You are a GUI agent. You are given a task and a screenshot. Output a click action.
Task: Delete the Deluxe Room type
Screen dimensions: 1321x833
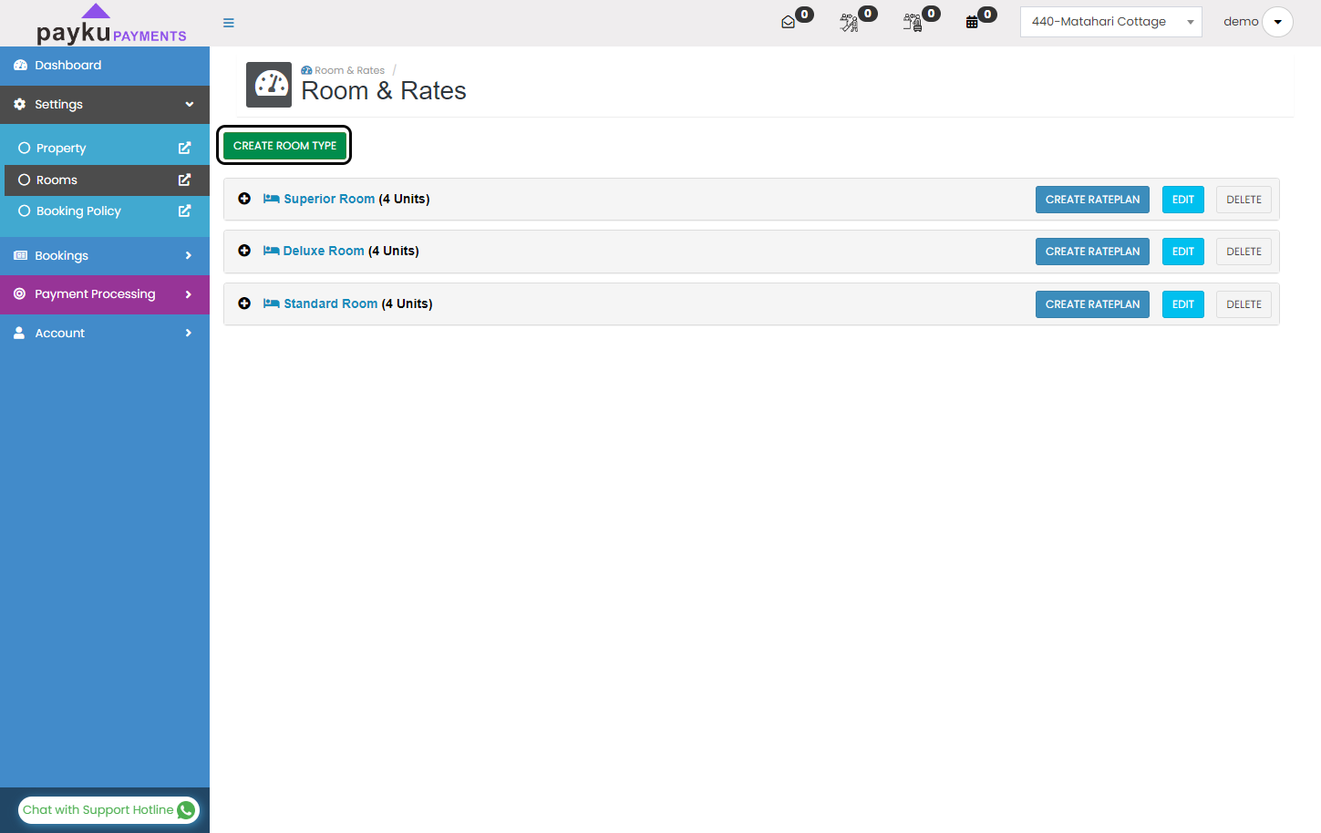1244,252
